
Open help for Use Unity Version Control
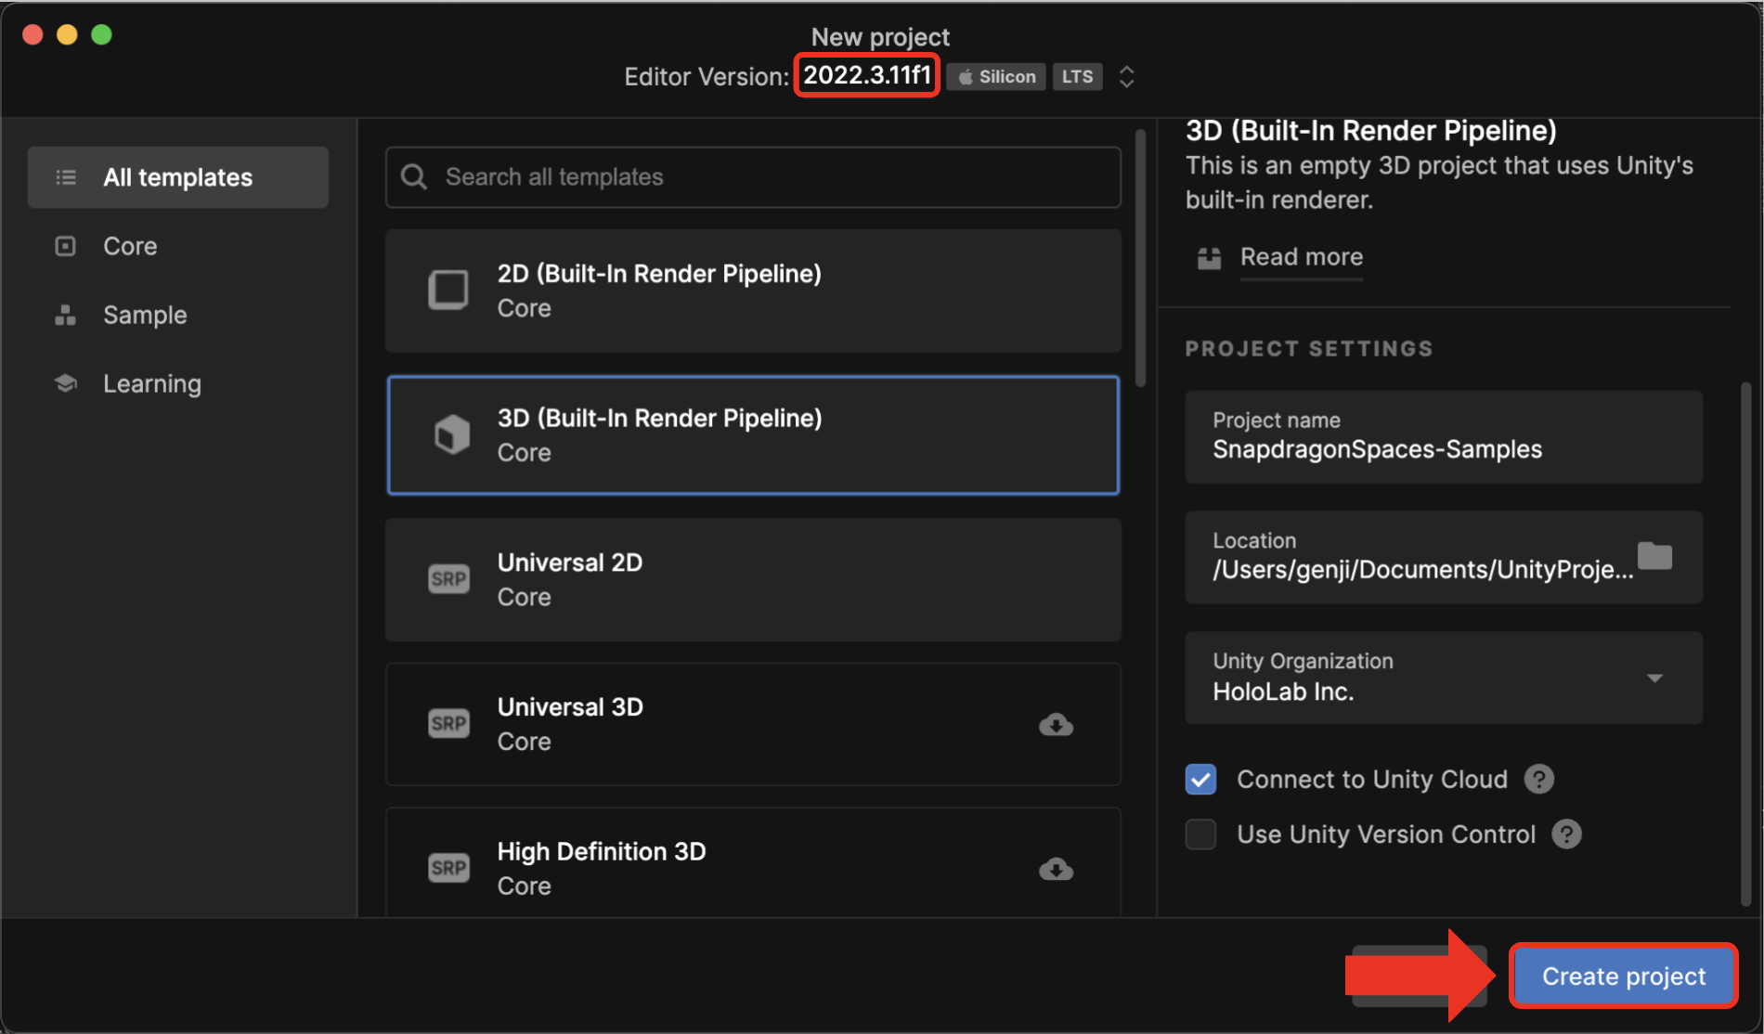coord(1566,834)
